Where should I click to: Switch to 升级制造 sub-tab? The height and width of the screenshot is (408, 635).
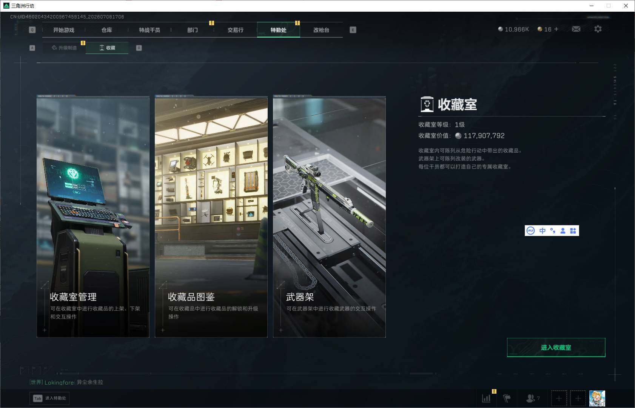[x=64, y=48]
